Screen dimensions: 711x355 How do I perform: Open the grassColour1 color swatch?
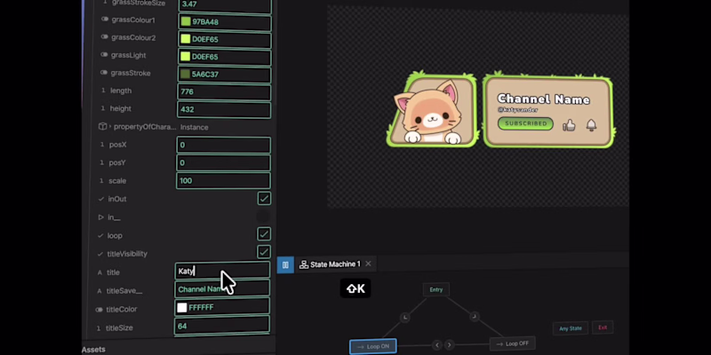click(186, 21)
